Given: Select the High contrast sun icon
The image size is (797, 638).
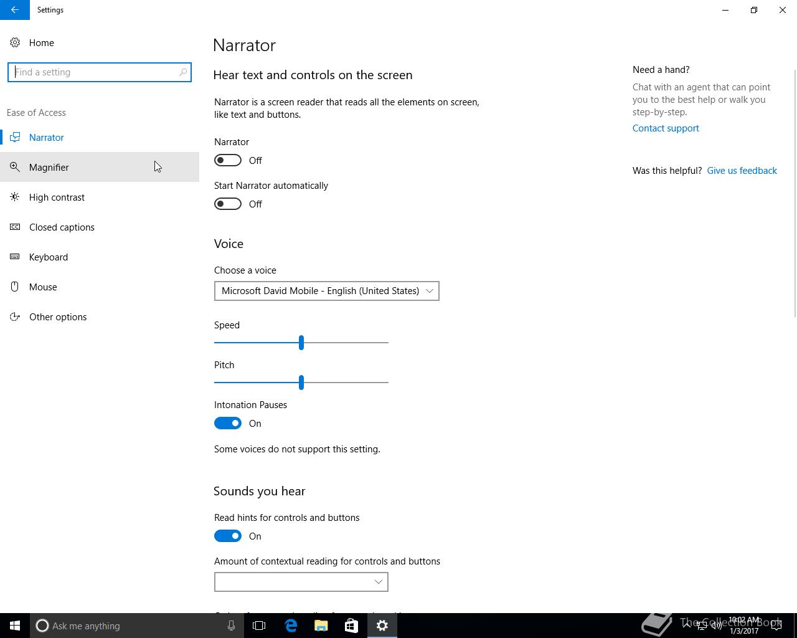Looking at the screenshot, I should (15, 198).
